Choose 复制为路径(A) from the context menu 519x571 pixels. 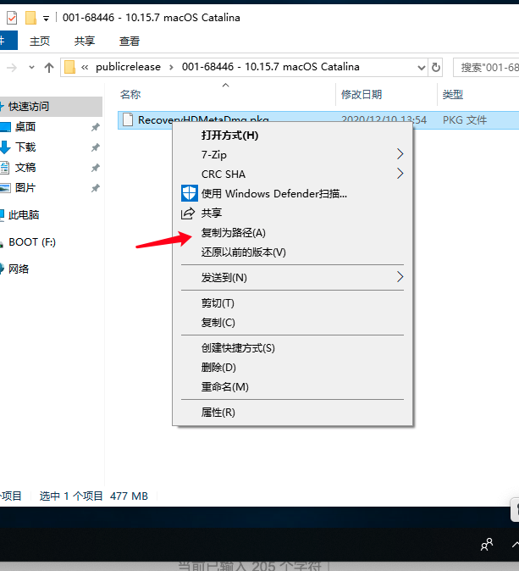coord(292,233)
